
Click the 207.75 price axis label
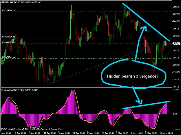(x=176, y=14)
